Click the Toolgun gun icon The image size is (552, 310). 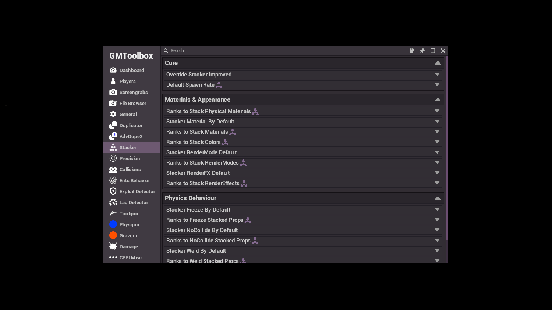pyautogui.click(x=113, y=213)
